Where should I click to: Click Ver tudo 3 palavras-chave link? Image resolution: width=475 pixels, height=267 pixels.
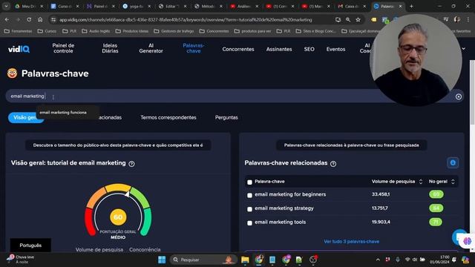pyautogui.click(x=351, y=242)
